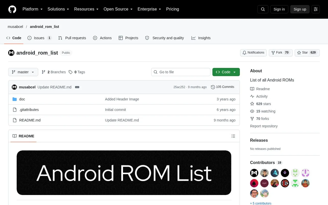Open the .gitattributes file
328x205 pixels.
29,110
